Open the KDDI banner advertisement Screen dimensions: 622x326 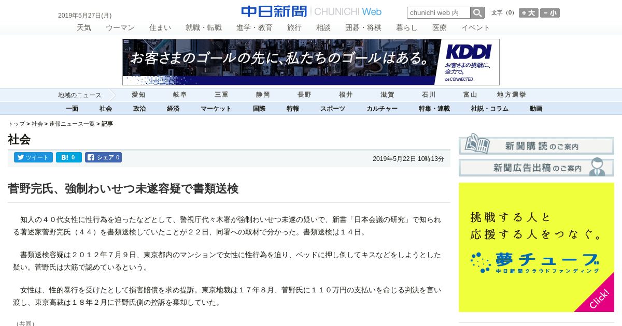coord(311,62)
